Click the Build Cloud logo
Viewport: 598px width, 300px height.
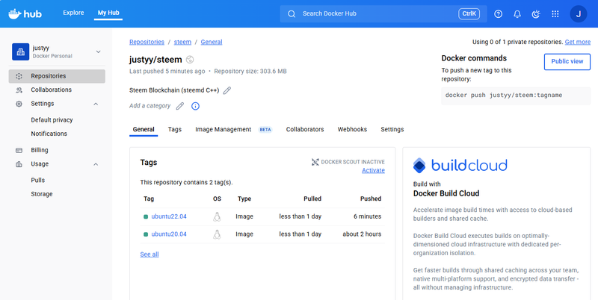coord(460,166)
